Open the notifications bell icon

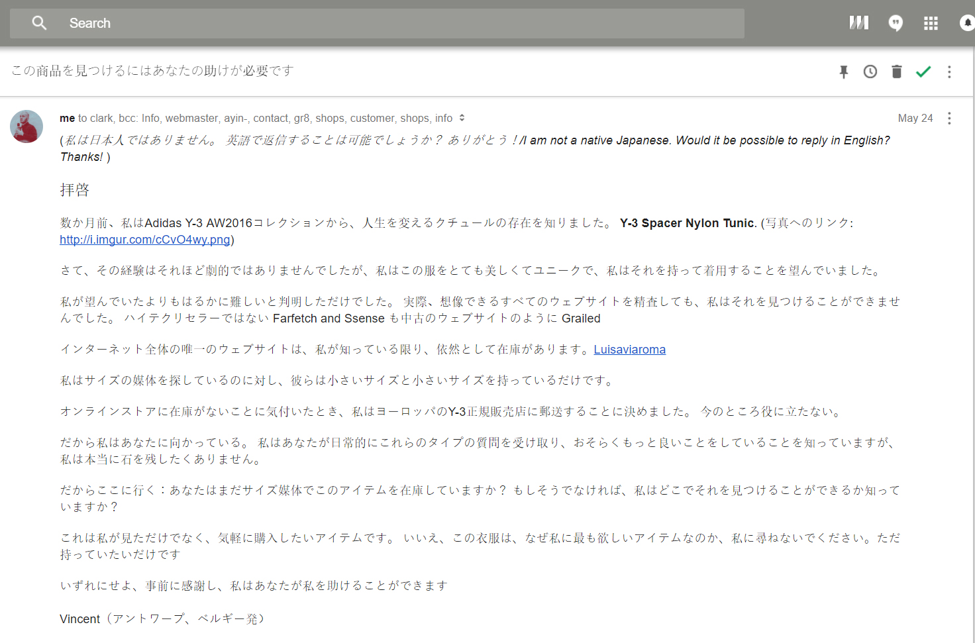click(x=967, y=23)
